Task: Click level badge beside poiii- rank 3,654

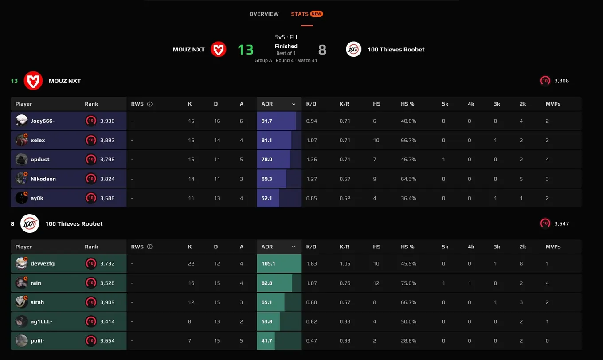Action: click(x=90, y=340)
